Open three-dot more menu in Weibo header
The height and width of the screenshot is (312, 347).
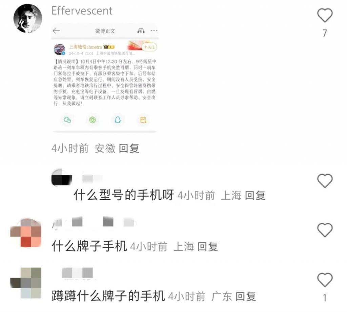154,31
